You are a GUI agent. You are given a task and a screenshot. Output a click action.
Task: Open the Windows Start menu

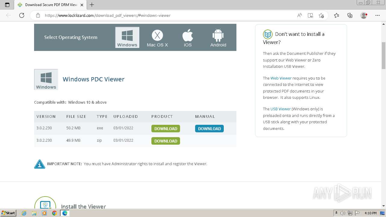click(x=8, y=213)
